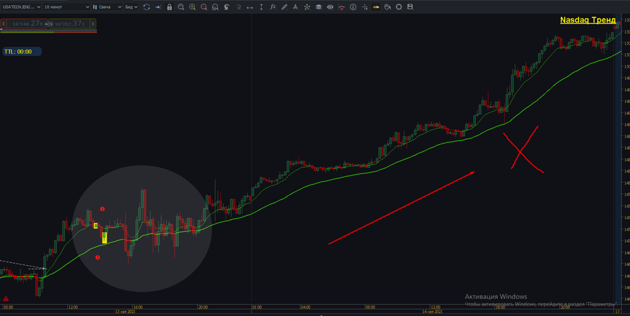This screenshot has width=630, height=316.
Task: Click the refresh chart icon
Action: click(x=147, y=7)
